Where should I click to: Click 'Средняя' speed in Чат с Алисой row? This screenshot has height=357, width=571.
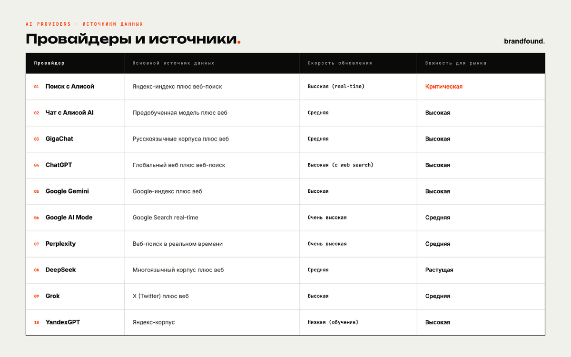[x=318, y=113]
